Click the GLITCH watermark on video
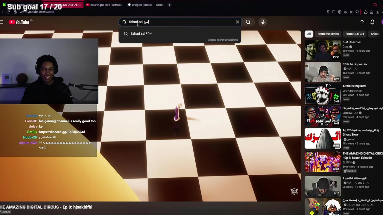This screenshot has width=383, height=215. pos(294,191)
